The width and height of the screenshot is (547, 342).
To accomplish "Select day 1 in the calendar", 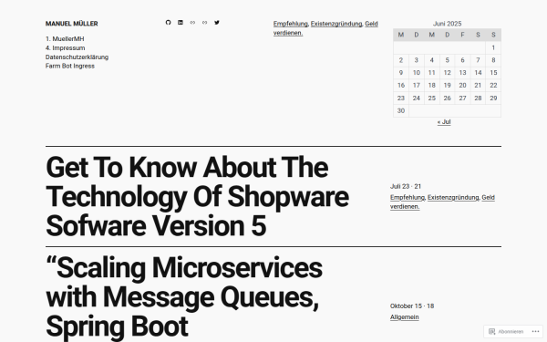I will coord(493,47).
